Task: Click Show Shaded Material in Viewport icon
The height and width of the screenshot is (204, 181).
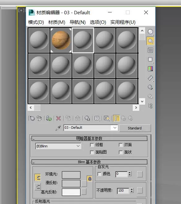Action: 107,118
